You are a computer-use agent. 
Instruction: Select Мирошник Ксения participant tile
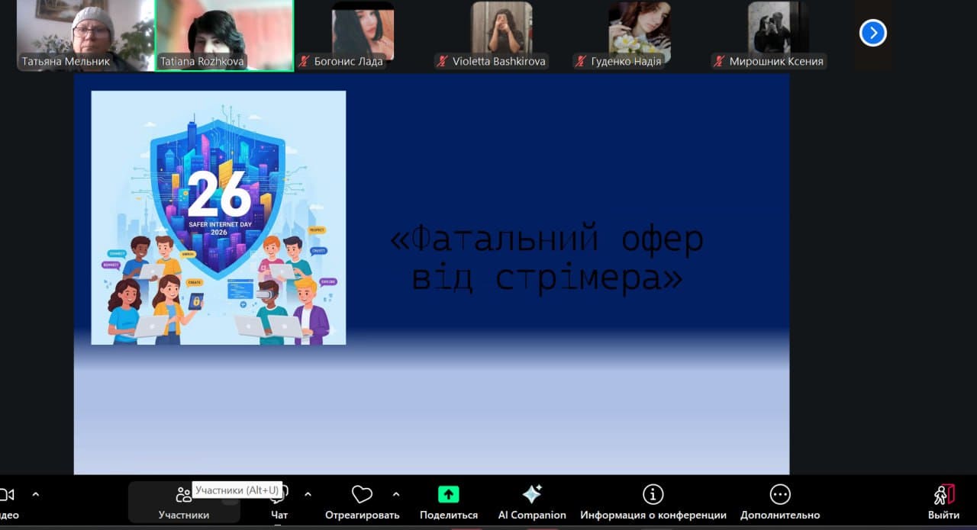tap(777, 35)
